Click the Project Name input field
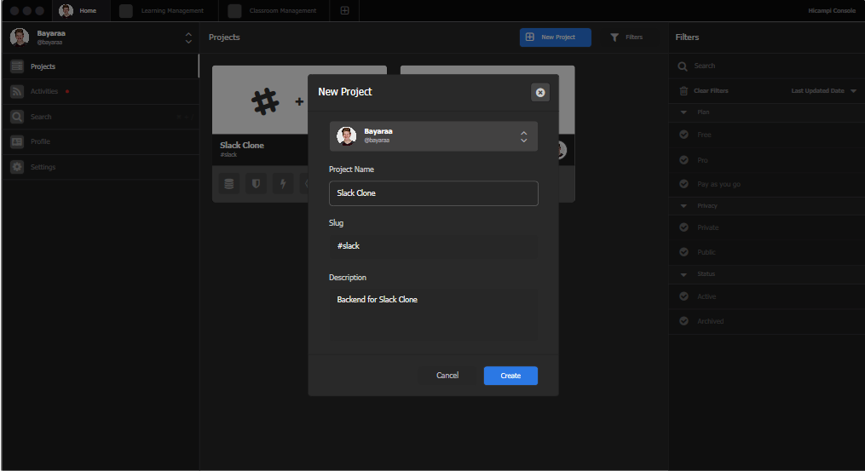This screenshot has width=865, height=471. tap(433, 193)
